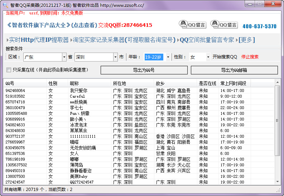Select row with QQ 1005585488

[x=139, y=113]
